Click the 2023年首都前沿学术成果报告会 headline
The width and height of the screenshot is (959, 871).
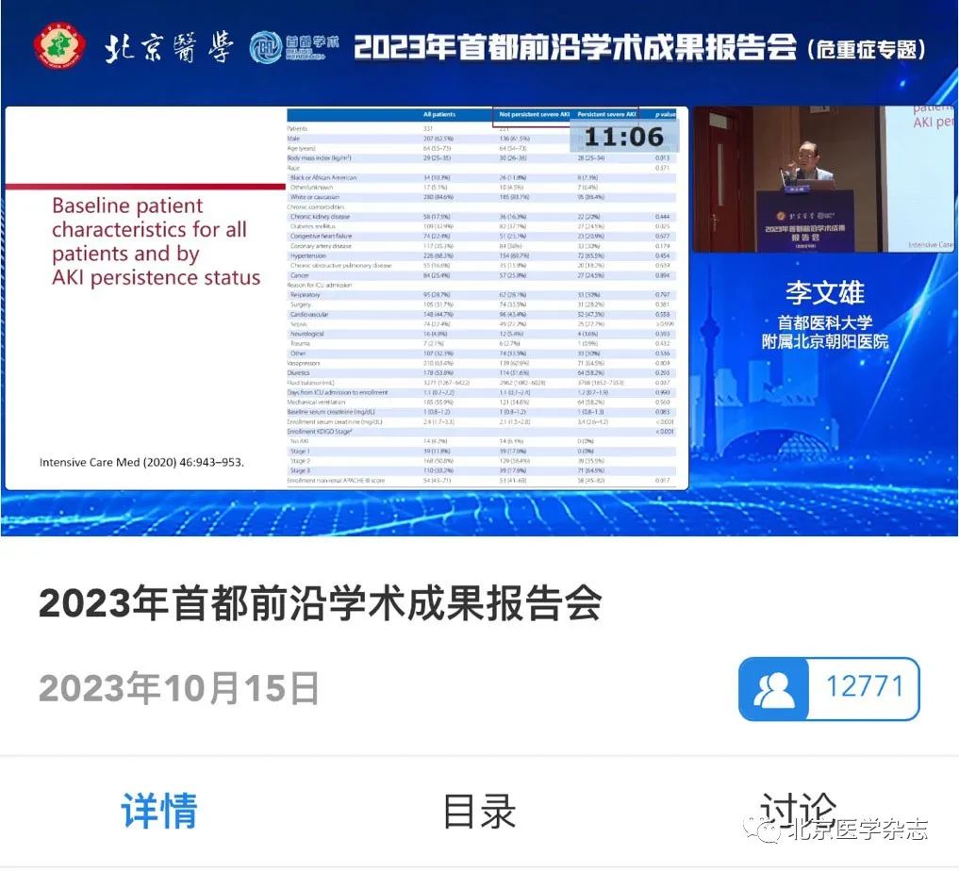click(x=320, y=604)
